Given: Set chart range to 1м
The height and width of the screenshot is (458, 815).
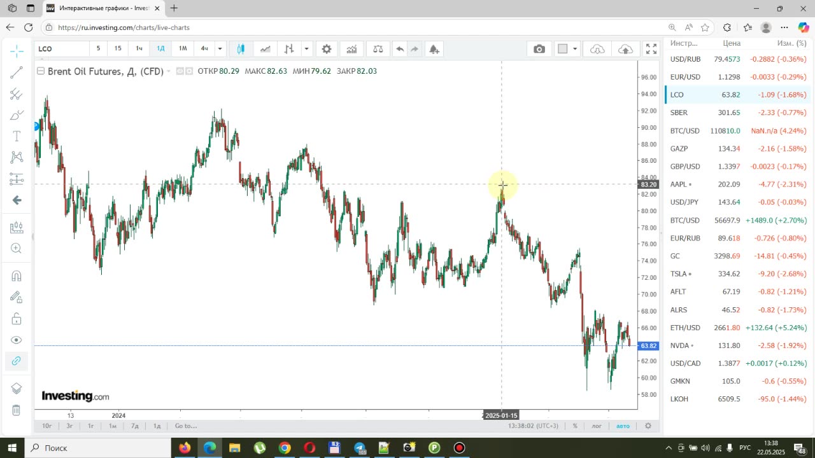Looking at the screenshot, I should tap(113, 426).
